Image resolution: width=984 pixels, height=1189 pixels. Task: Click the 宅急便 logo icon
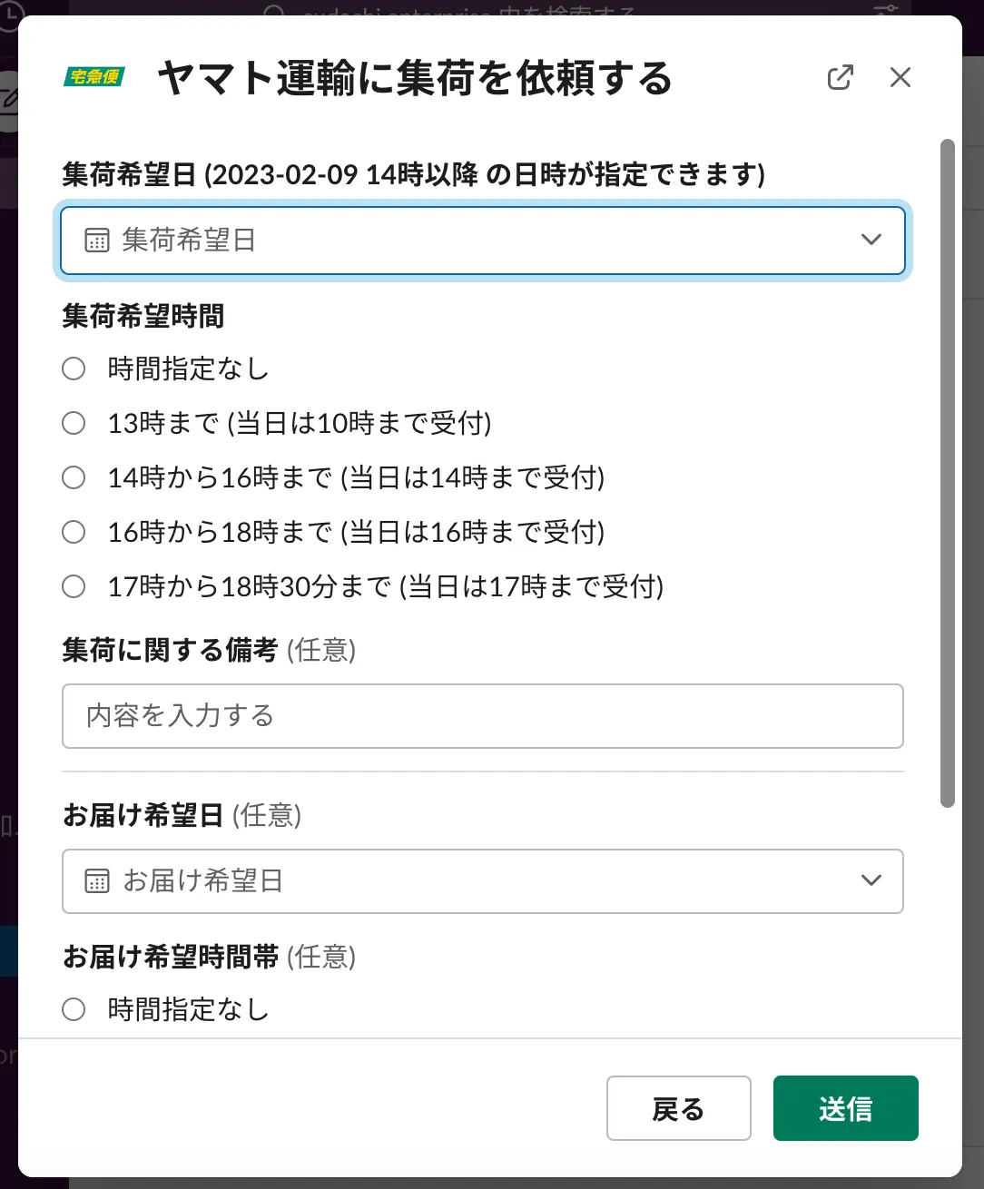point(94,77)
